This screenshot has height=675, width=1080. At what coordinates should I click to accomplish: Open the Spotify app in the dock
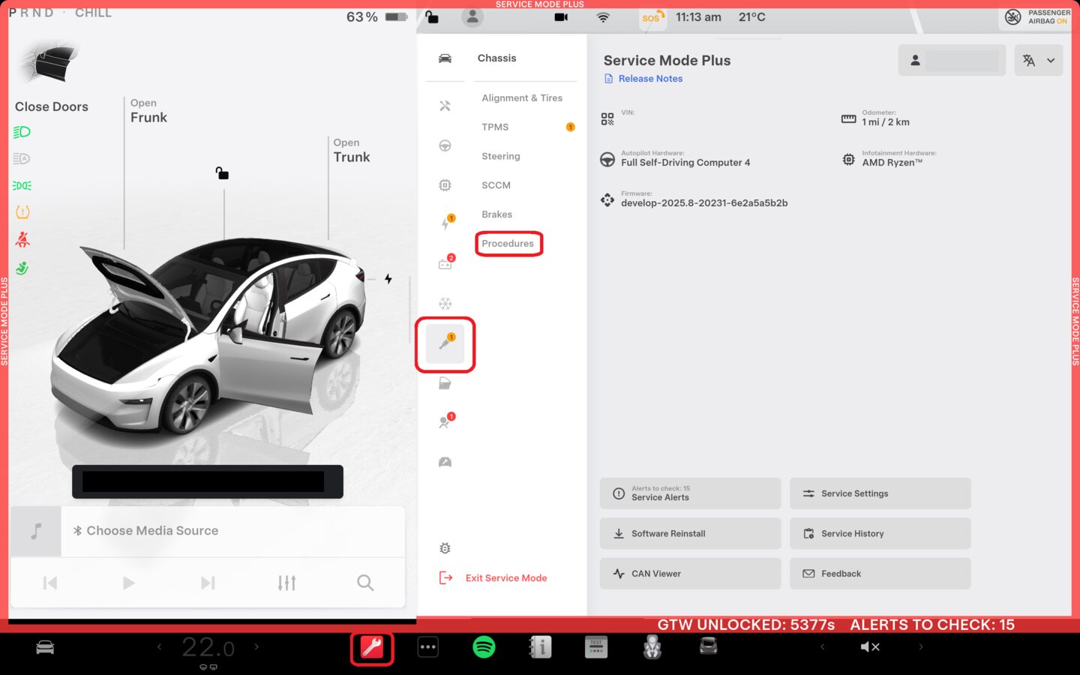(484, 646)
